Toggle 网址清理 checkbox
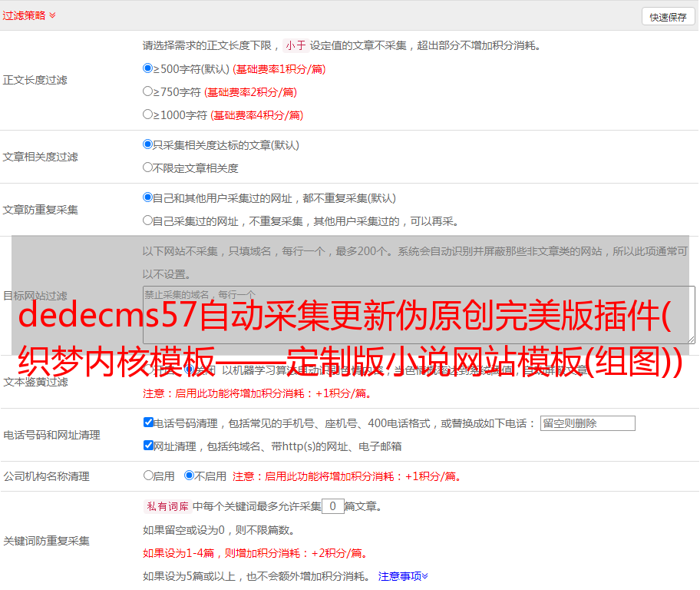 tap(148, 446)
